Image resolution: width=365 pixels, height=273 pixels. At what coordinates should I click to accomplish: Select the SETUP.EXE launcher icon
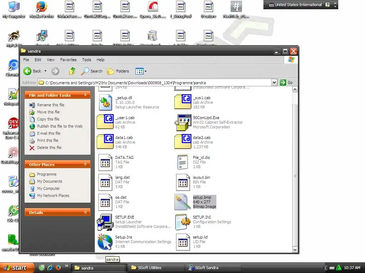click(105, 222)
